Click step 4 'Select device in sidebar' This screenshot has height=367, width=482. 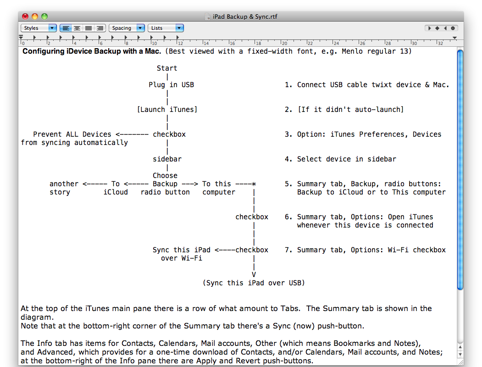[346, 159]
